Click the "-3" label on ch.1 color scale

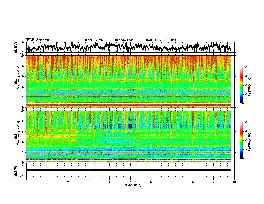(246, 67)
